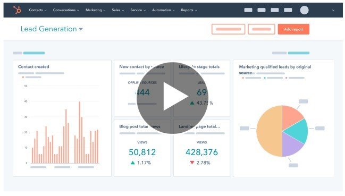Open the Service menu

coord(138,10)
